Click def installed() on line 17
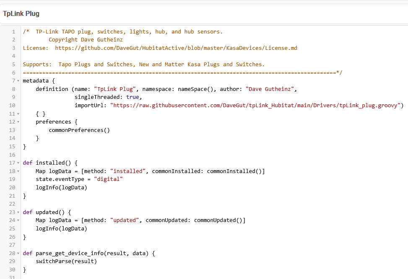Image resolution: width=408 pixels, height=279 pixels. 47,163
